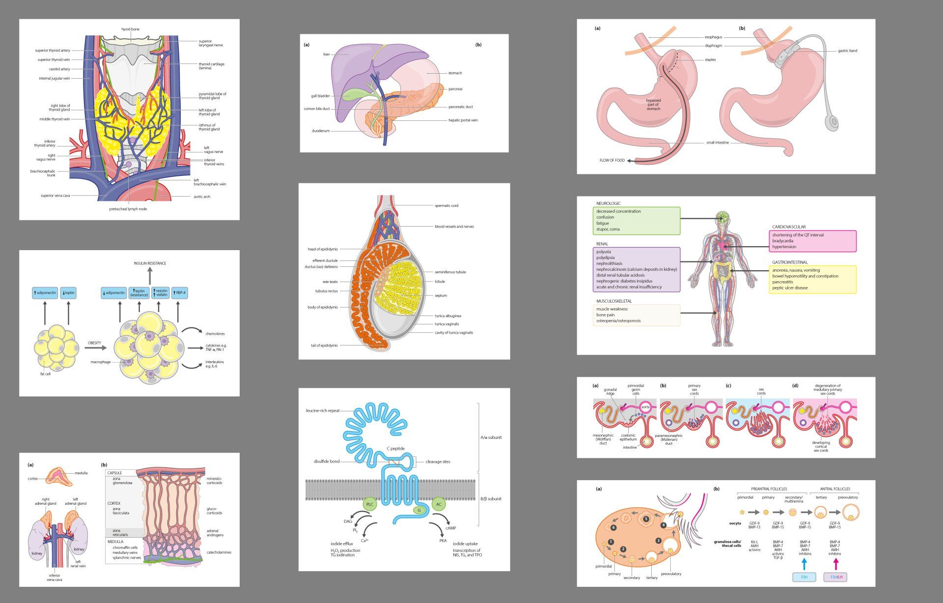Click the green G protein circle
The width and height of the screenshot is (943, 603).
pos(419,510)
